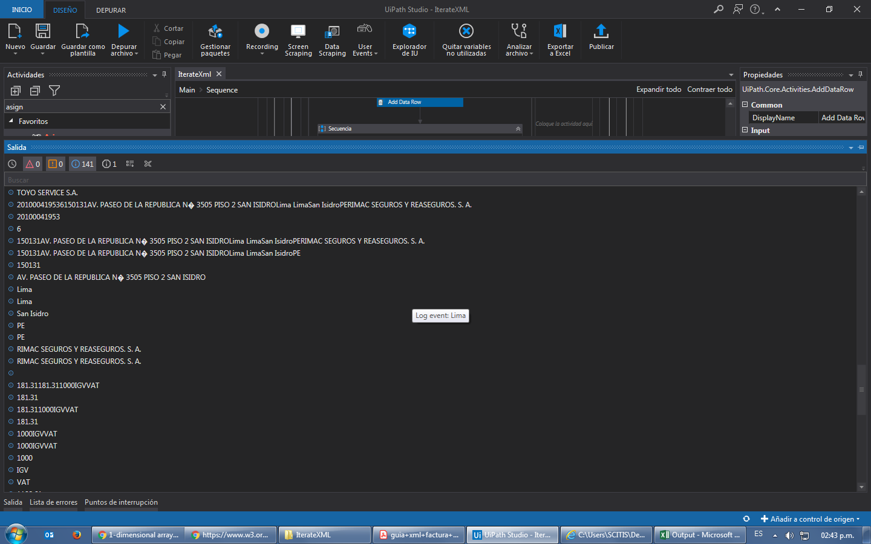Image resolution: width=871 pixels, height=544 pixels.
Task: Open Lista de errores tab
Action: point(53,502)
